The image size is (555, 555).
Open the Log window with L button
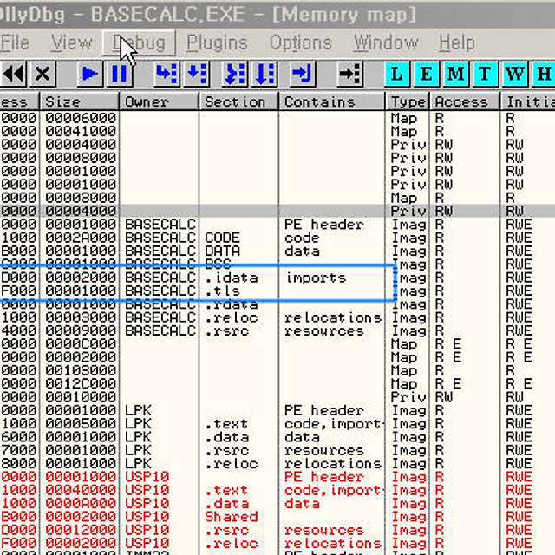pos(396,74)
